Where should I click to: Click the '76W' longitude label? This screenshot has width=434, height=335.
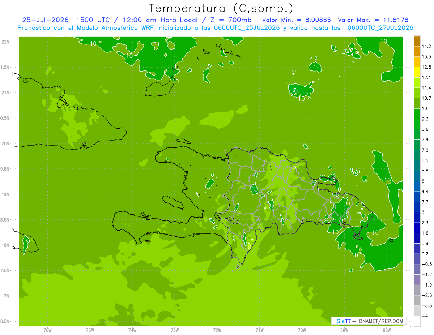tap(47, 330)
